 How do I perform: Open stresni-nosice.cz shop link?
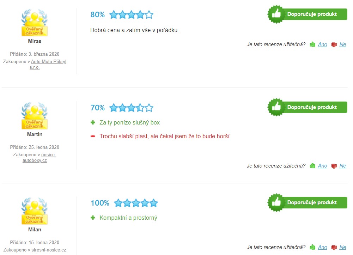pos(49,250)
